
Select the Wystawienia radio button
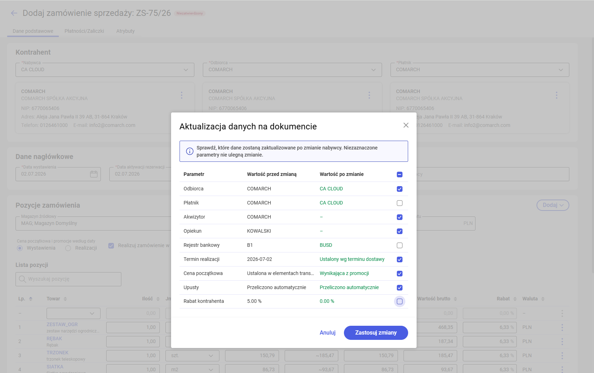point(20,248)
